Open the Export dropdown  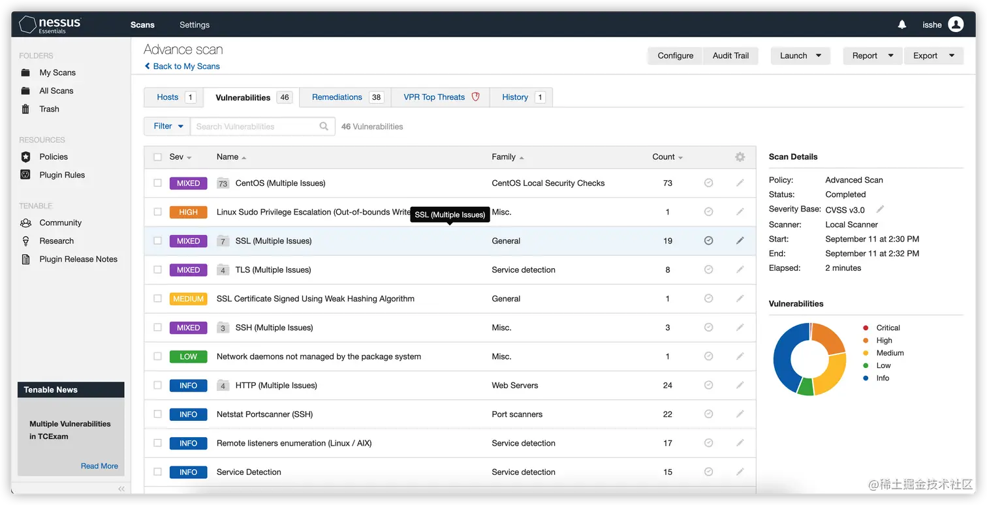click(x=933, y=55)
